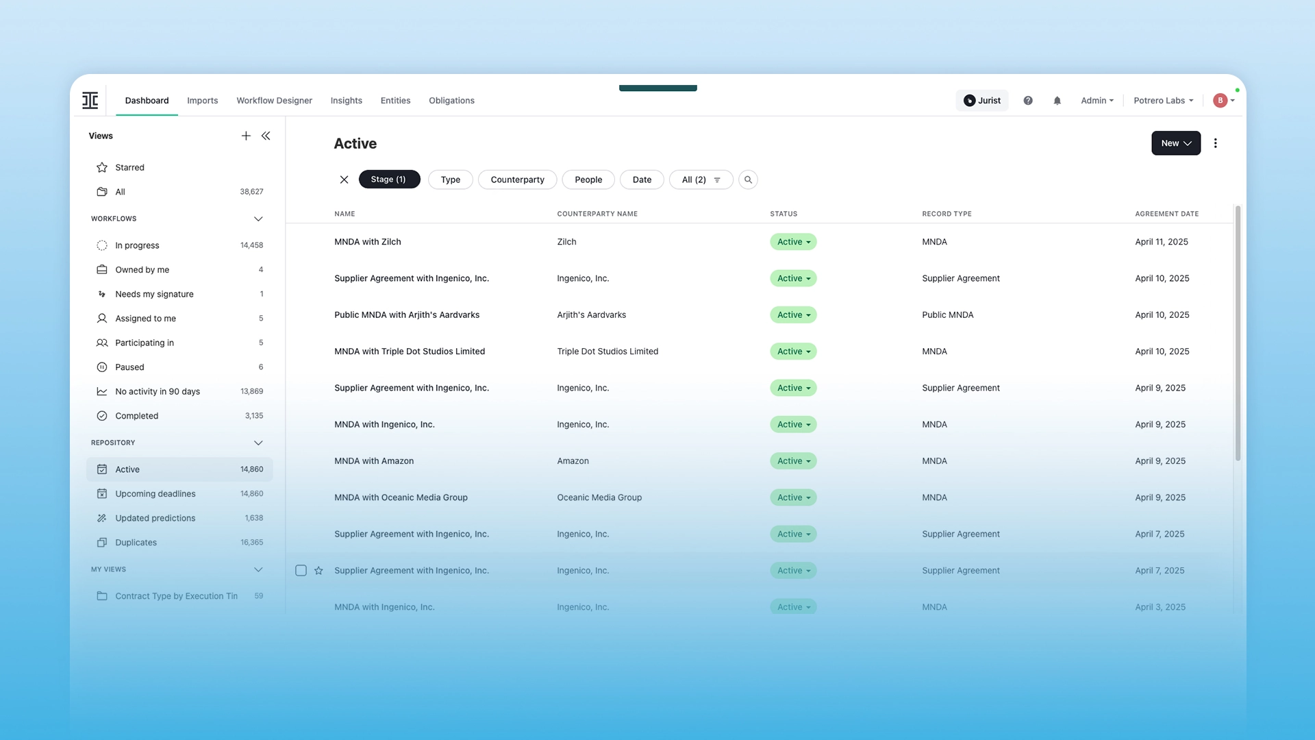The image size is (1315, 740).
Task: Collapse the Views sidebar
Action: [x=266, y=136]
